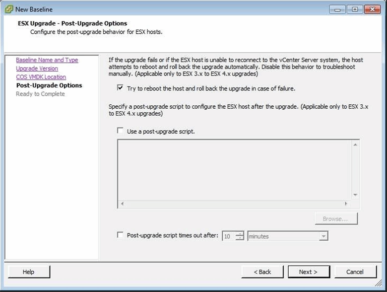Select Ready to Complete step

coord(40,94)
